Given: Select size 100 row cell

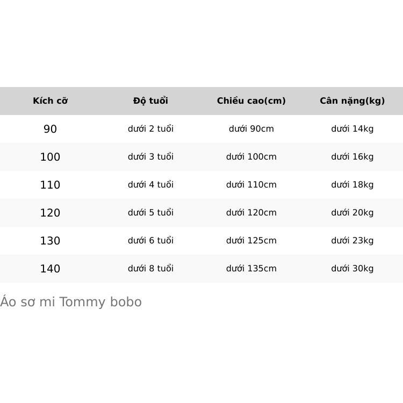Looking at the screenshot, I should pos(51,157).
